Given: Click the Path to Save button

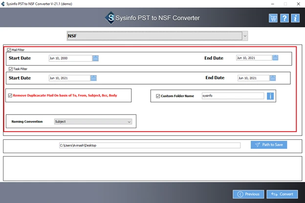Looking at the screenshot, I should (269, 145).
